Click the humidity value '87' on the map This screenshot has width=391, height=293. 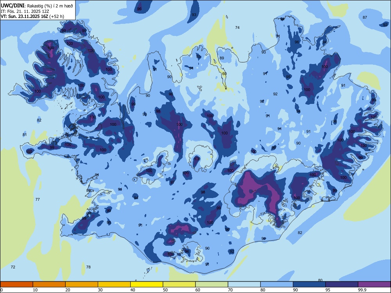click(x=365, y=18)
